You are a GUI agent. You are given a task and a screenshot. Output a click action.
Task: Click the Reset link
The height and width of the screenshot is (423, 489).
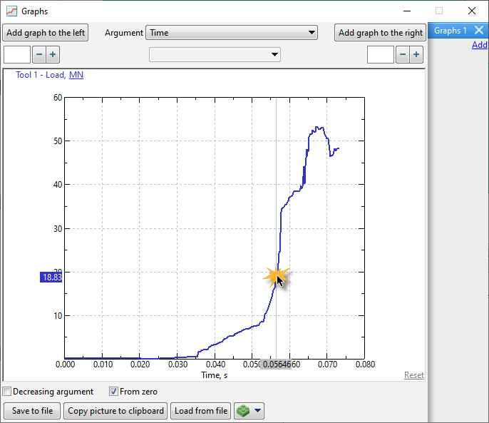(414, 375)
